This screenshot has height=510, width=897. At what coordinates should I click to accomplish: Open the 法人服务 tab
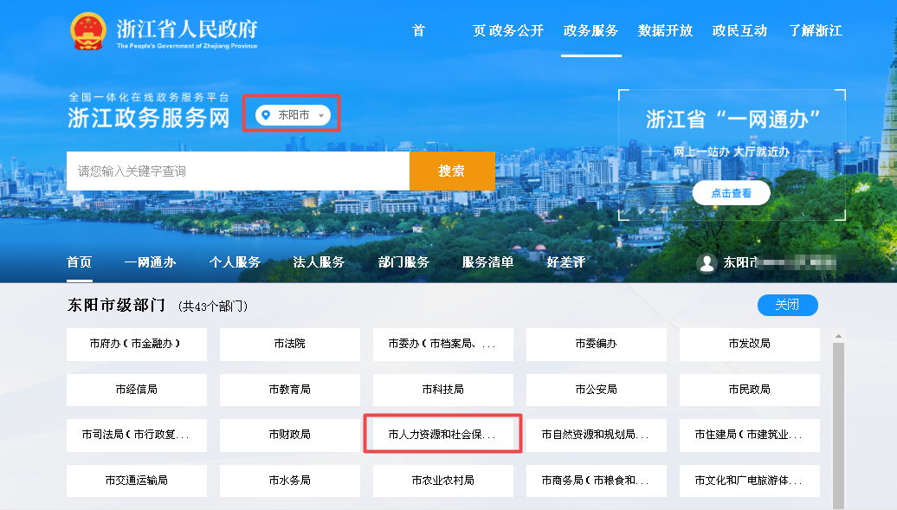coord(319,262)
